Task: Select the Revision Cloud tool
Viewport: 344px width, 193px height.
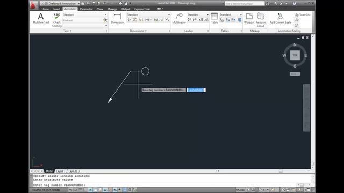Action: 261,20
